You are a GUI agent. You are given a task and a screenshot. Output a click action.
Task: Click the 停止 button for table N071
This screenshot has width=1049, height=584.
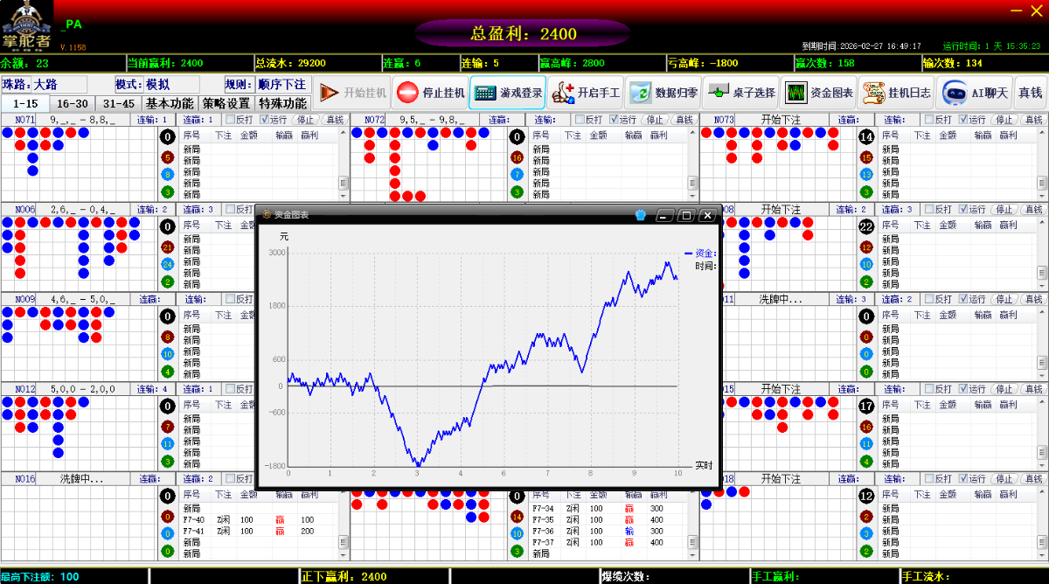pos(305,120)
